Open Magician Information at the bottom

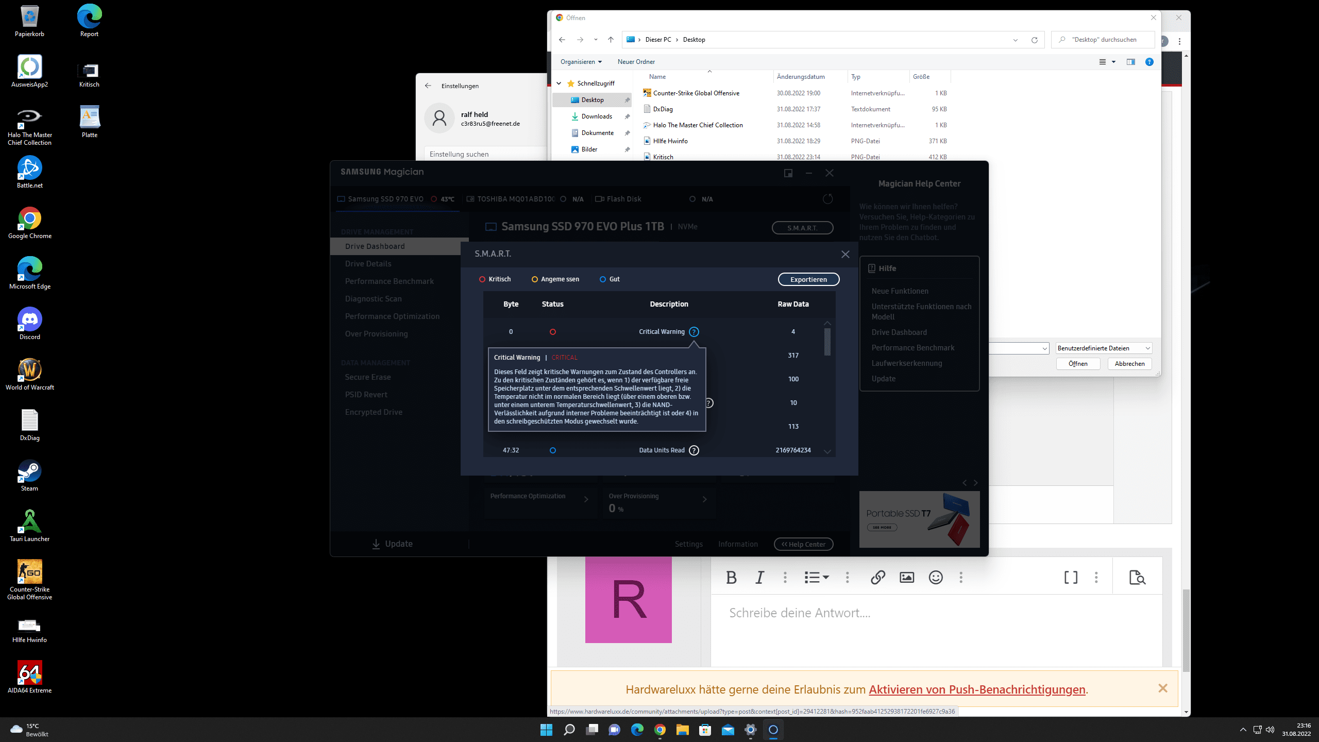[738, 544]
